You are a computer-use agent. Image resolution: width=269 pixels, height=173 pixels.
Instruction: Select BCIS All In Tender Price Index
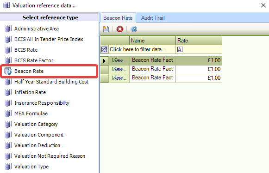[x=49, y=39]
